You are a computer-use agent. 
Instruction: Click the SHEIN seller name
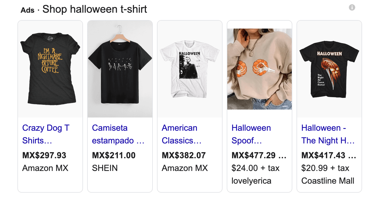(x=105, y=168)
